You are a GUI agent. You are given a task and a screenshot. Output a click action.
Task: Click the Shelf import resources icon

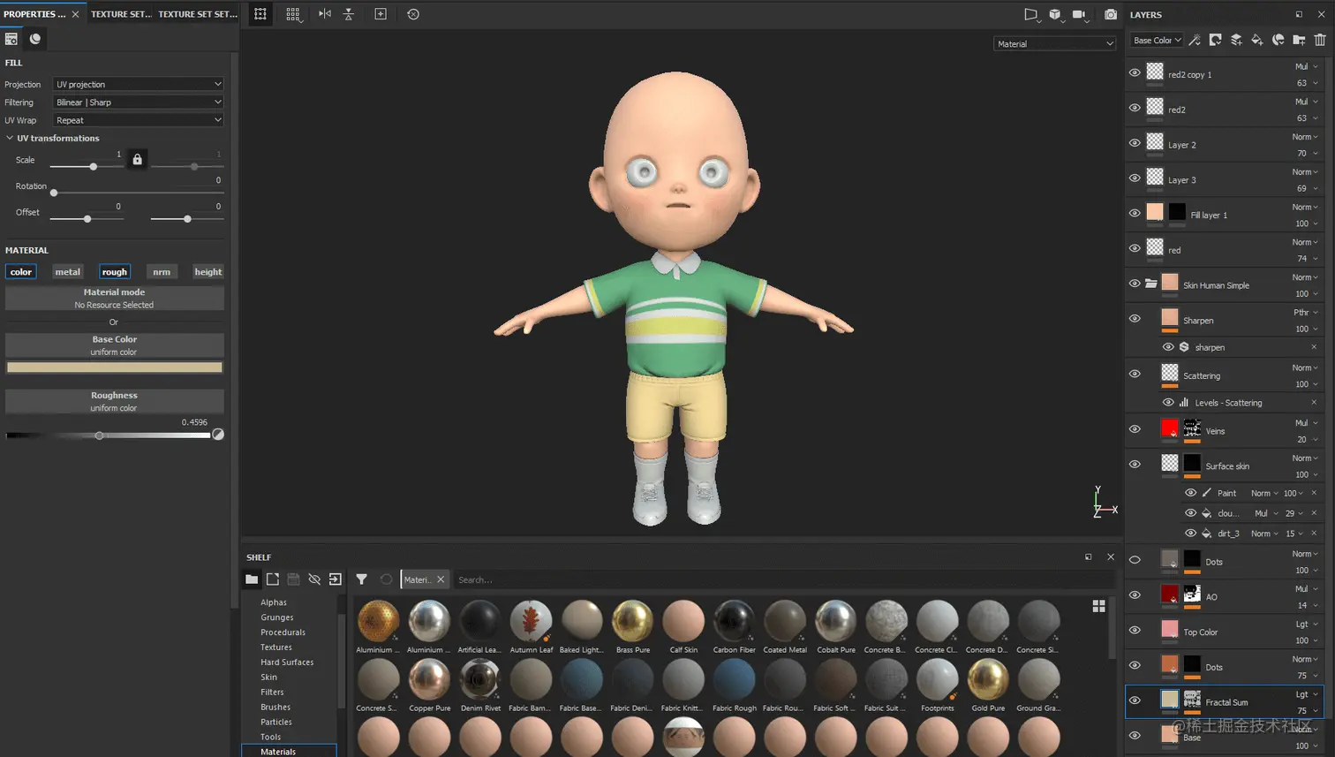pyautogui.click(x=336, y=579)
